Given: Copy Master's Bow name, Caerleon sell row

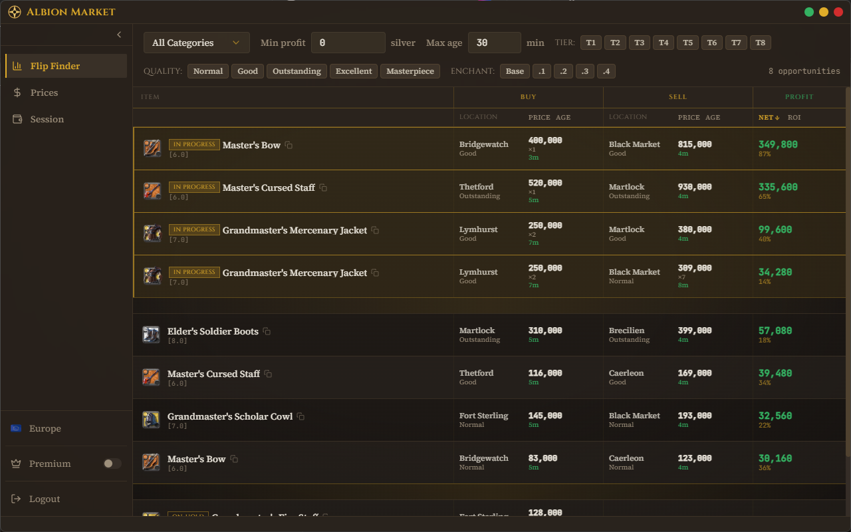Looking at the screenshot, I should [x=233, y=459].
